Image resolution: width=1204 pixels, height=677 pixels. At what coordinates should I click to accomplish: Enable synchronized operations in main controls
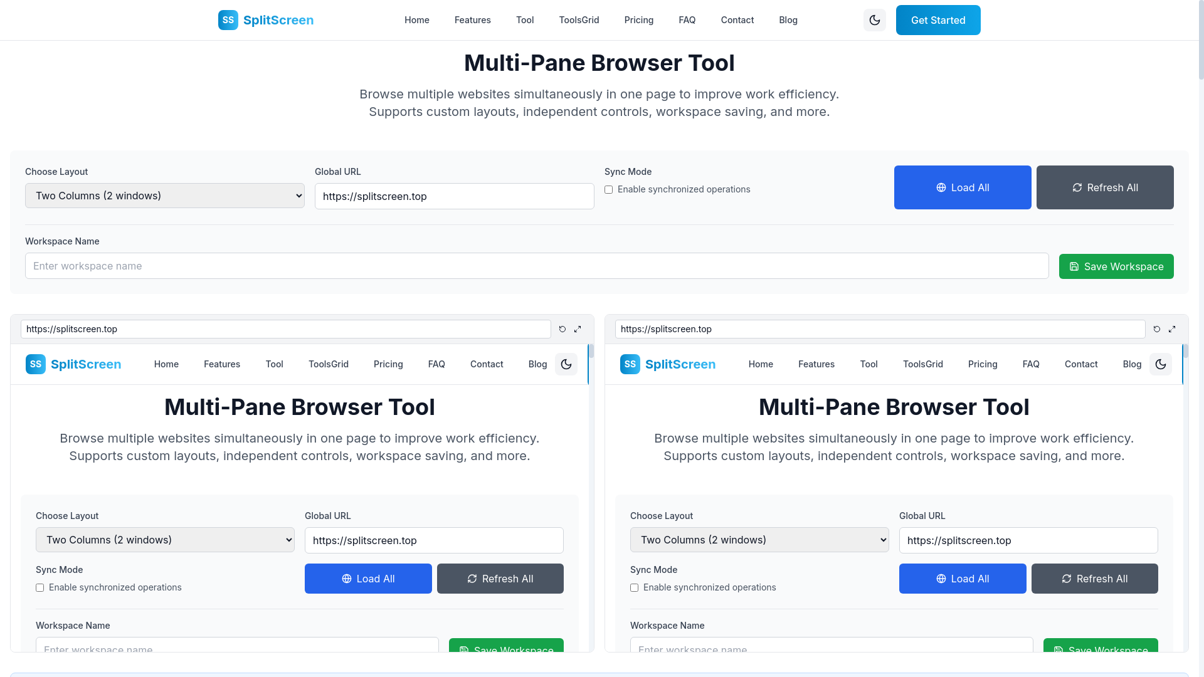pyautogui.click(x=608, y=189)
